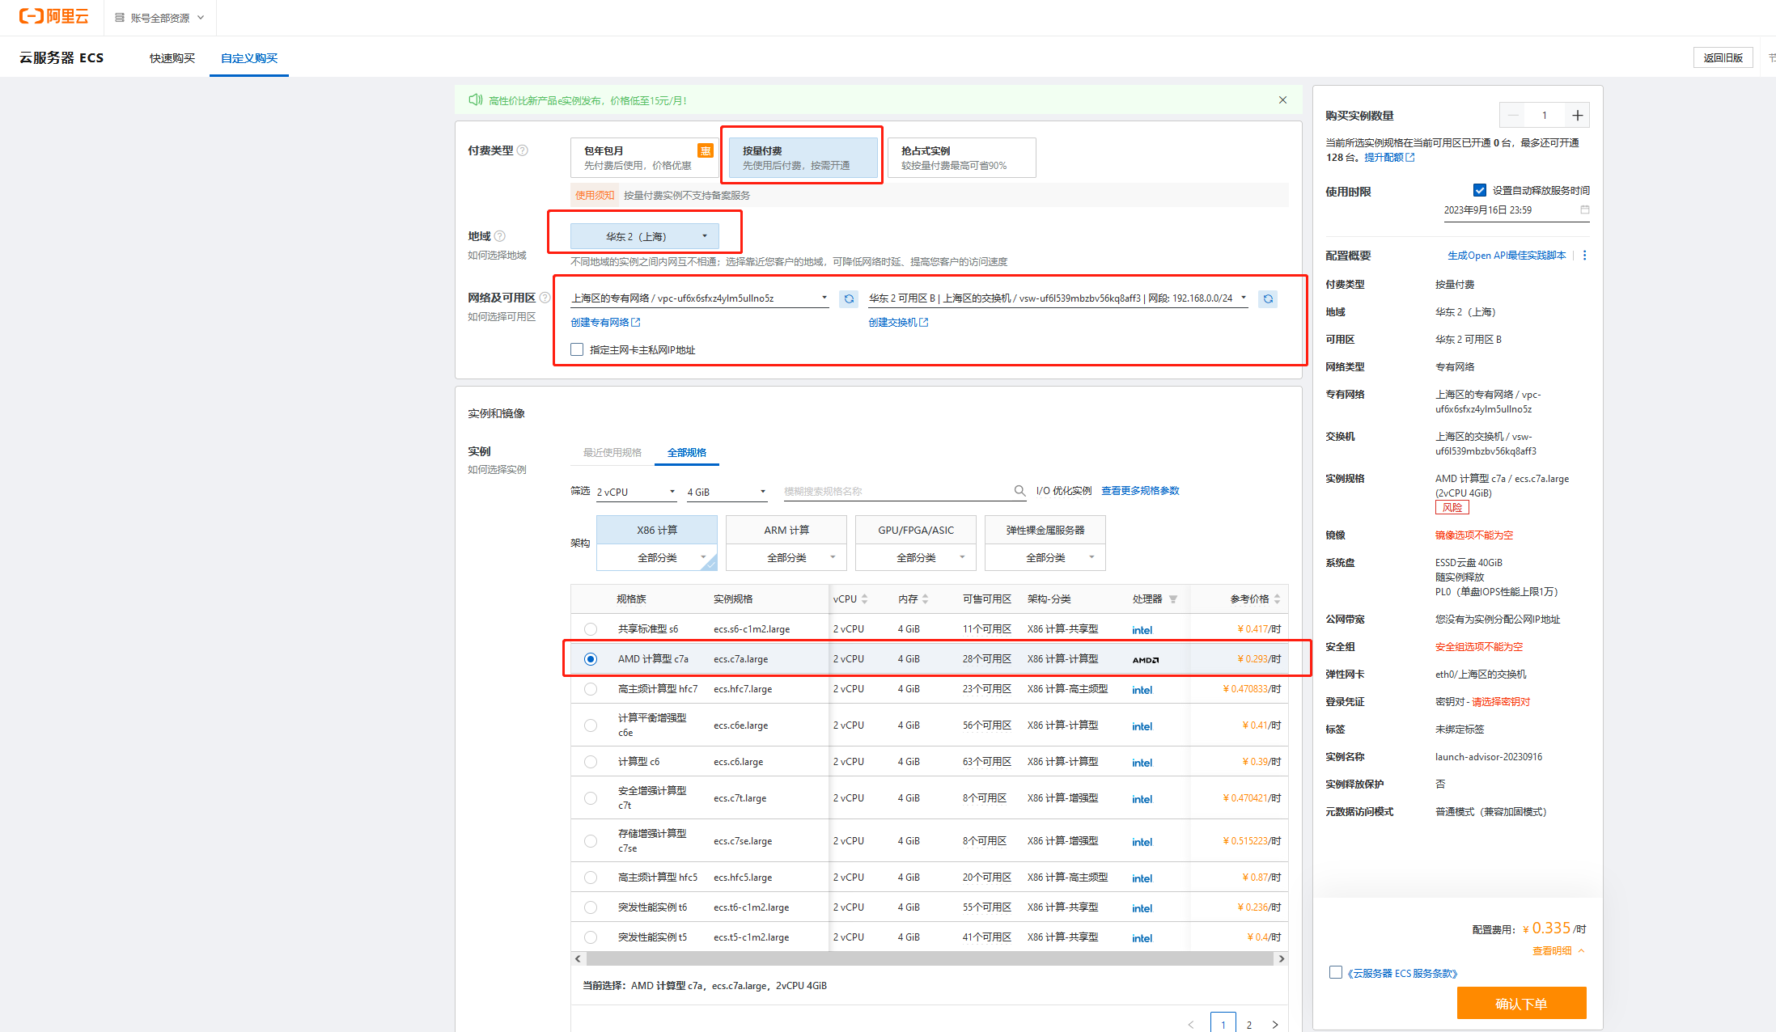This screenshot has width=1776, height=1032.
Task: Click the speaker icon in the announcement banner
Action: click(x=476, y=100)
